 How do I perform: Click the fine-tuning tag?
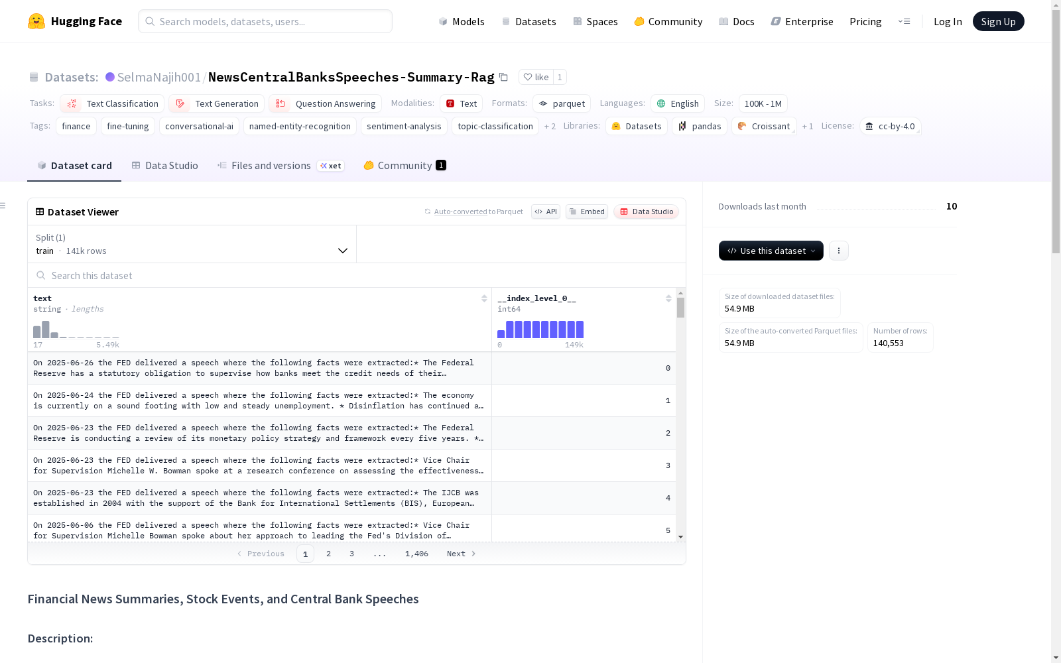point(128,126)
